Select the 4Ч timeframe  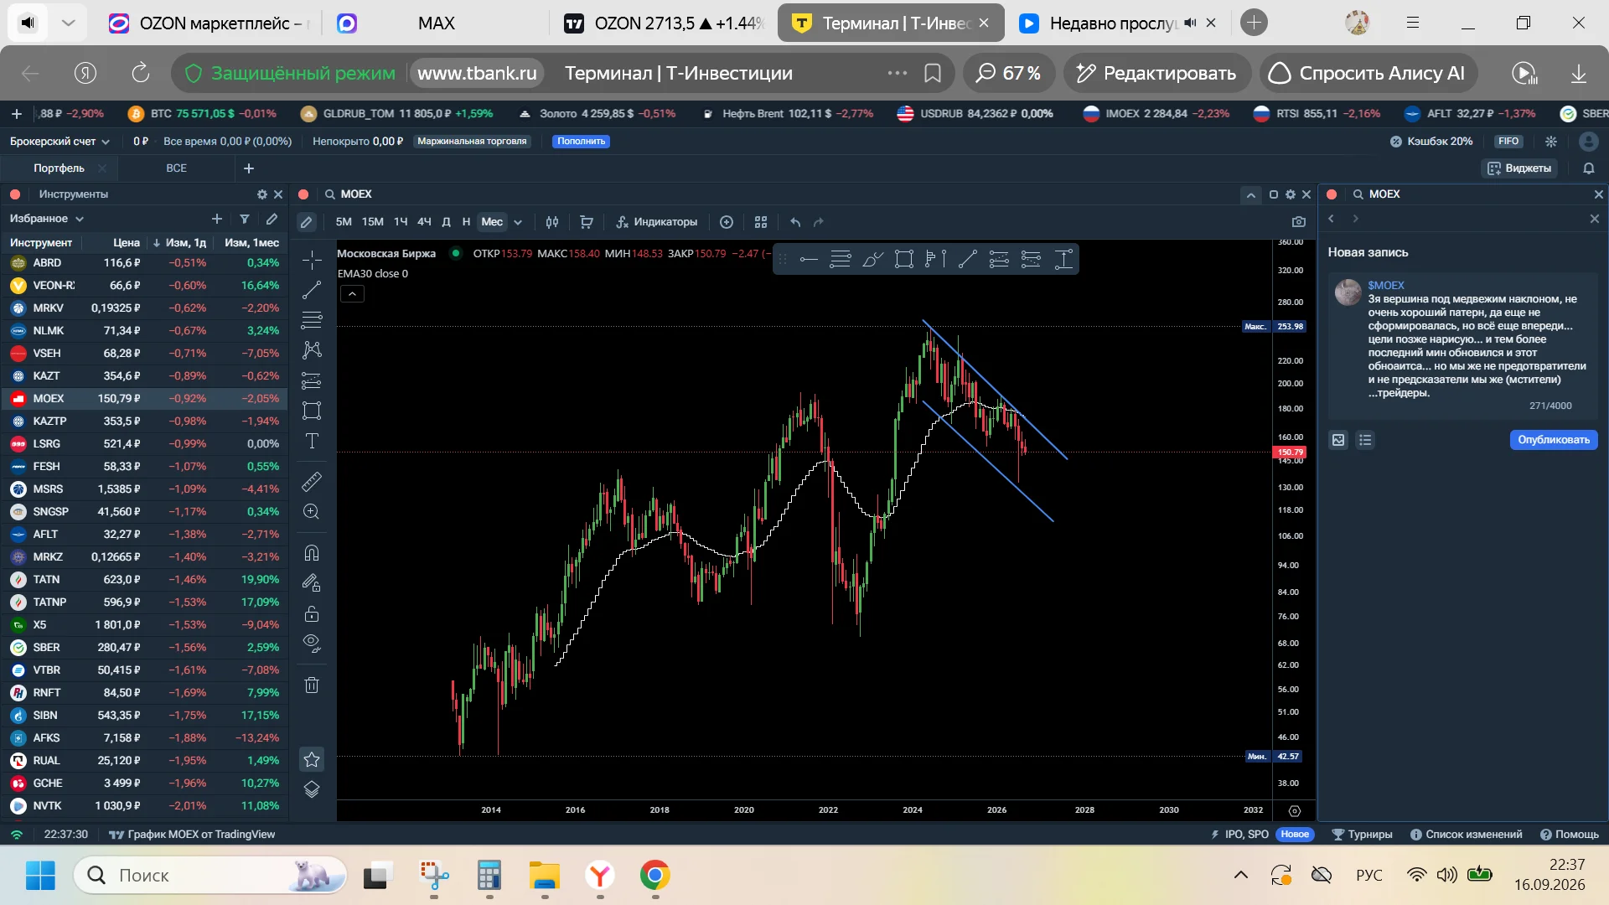424,222
